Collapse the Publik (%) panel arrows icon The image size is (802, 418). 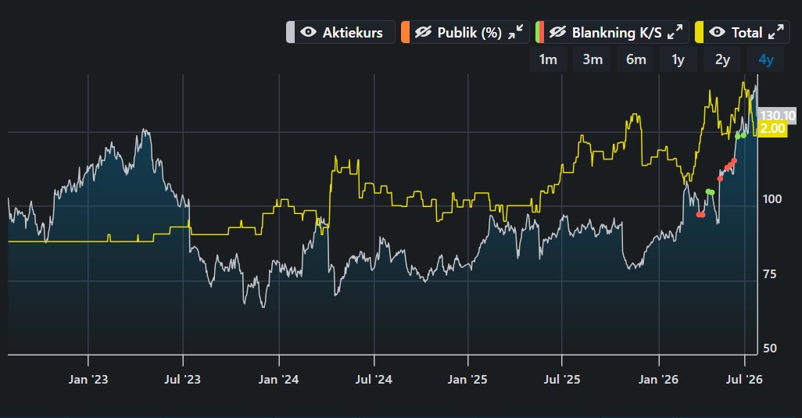tap(516, 32)
